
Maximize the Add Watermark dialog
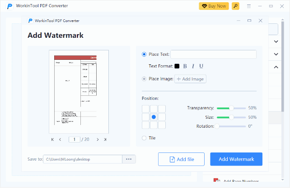(249, 21)
